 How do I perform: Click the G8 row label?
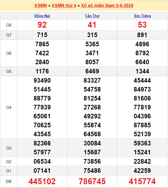(9, 25)
